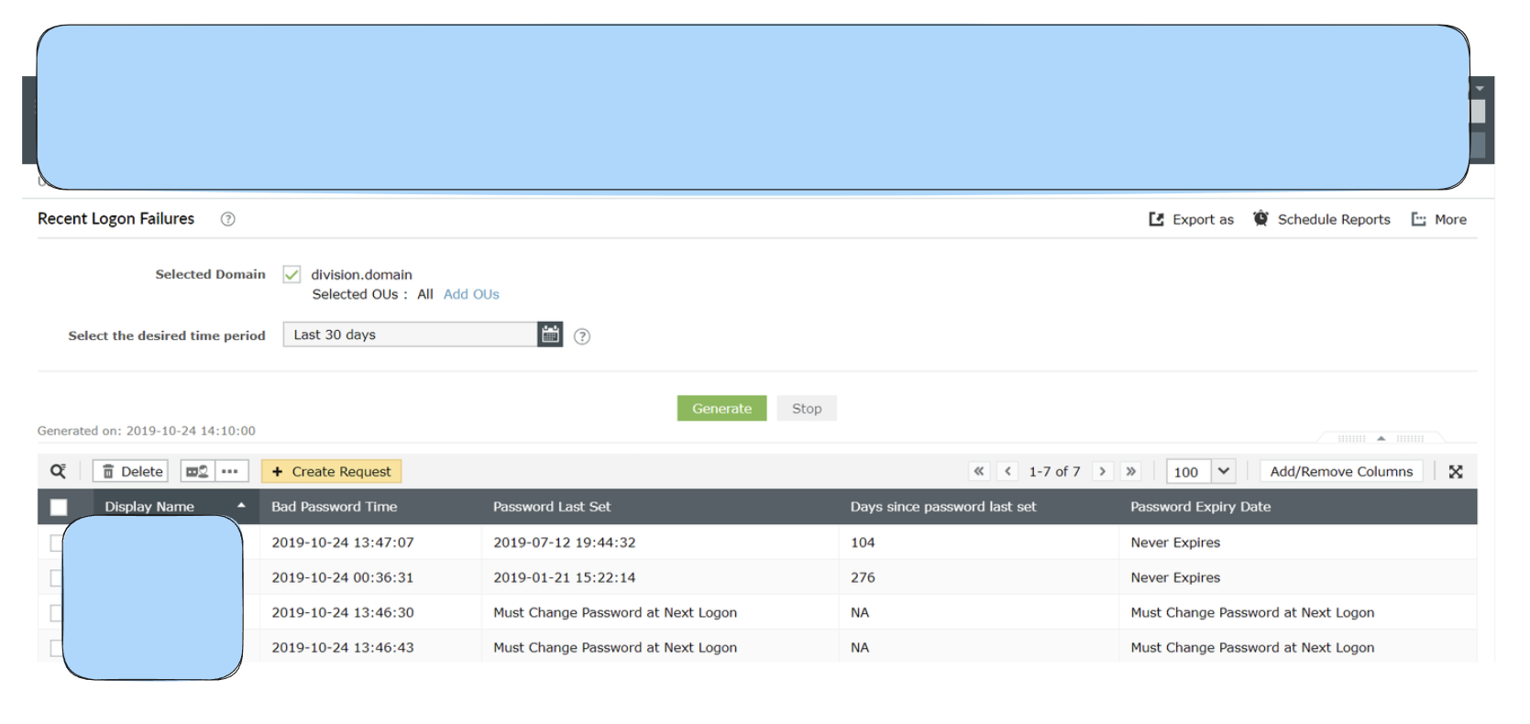Open the three-dots more actions menu
Viewport: 1530px width, 724px height.
point(231,471)
